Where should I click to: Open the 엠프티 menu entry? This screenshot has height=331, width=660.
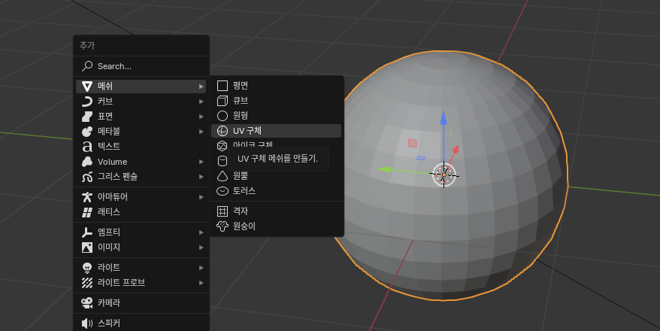141,232
